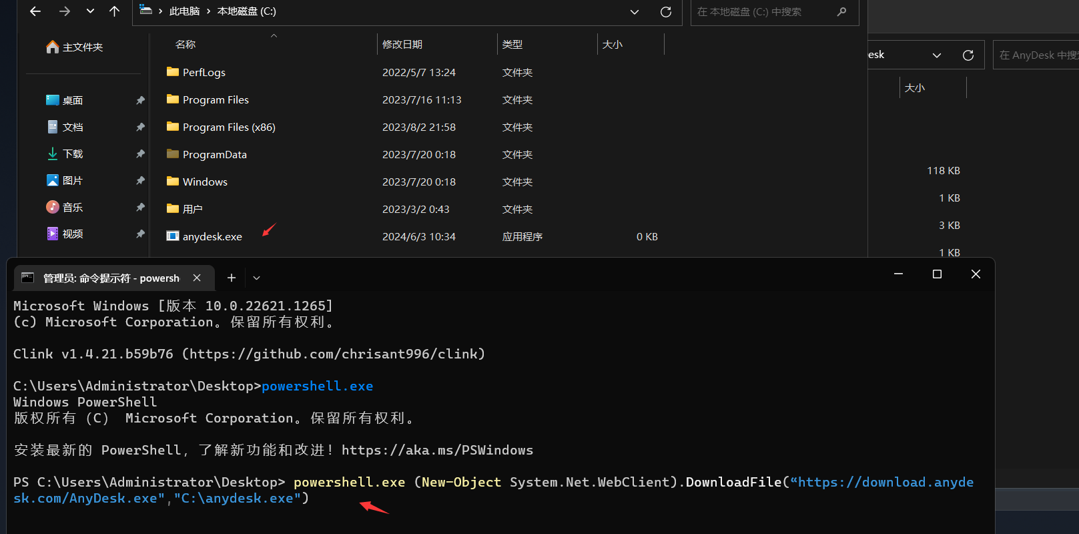Select the 用户 folder
The height and width of the screenshot is (534, 1079).
(x=185, y=209)
